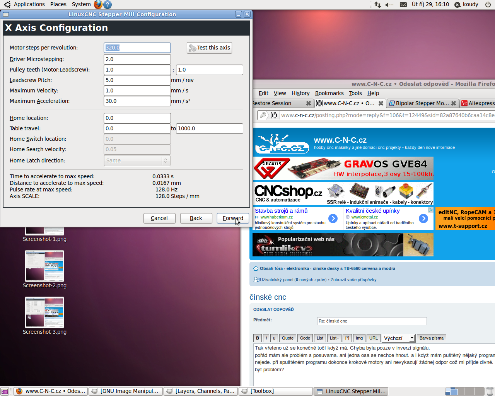Click the show desktop icon in bottom panel
Screen dimensions: 495x396
(x=5, y=391)
